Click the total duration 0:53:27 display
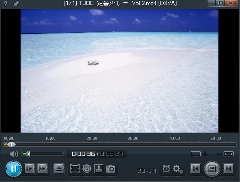The height and width of the screenshot is (182, 240). point(112,154)
